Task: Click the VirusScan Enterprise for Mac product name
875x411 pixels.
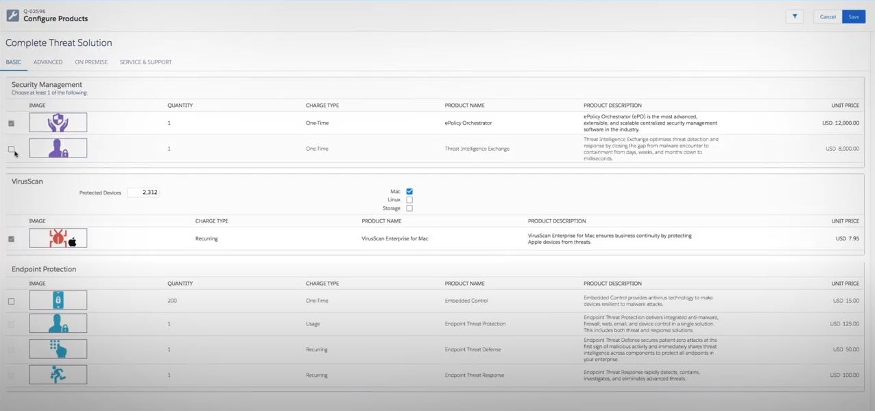Action: tap(395, 239)
